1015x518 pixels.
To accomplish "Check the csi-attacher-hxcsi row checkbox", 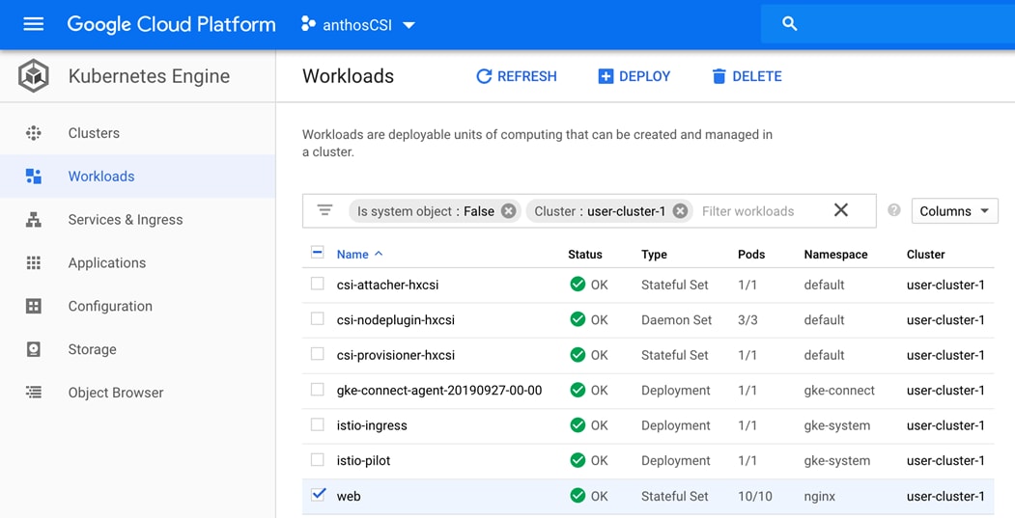I will 317,284.
